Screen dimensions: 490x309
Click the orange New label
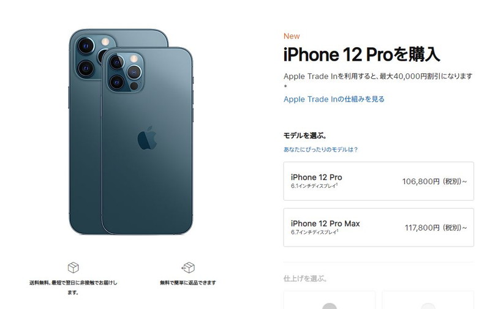292,36
